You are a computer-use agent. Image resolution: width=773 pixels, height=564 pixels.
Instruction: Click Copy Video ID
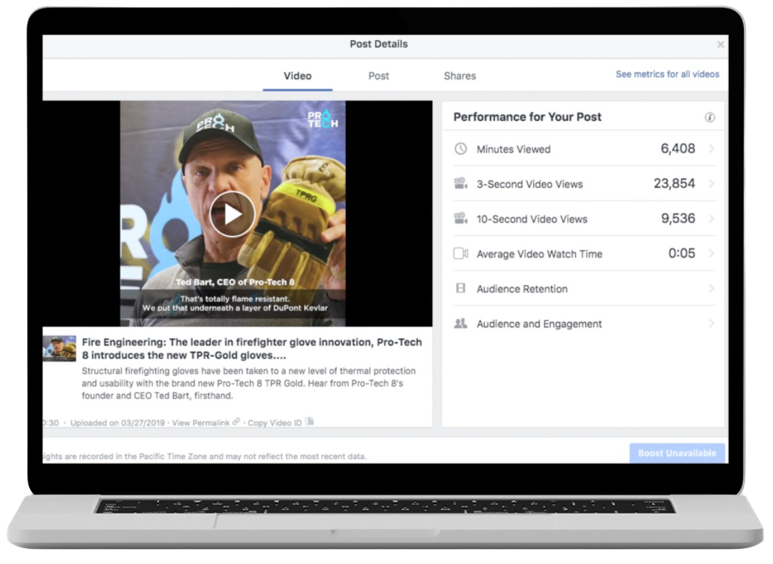[x=275, y=423]
